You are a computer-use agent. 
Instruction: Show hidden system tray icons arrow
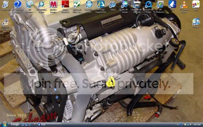coord(178,125)
